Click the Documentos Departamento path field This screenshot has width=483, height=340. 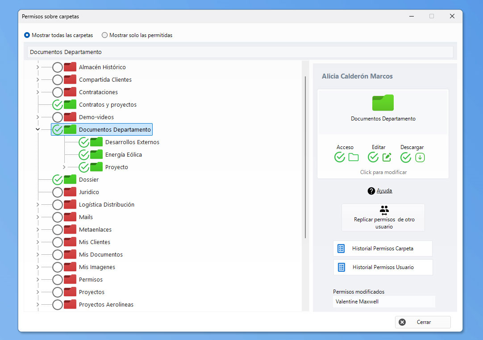point(240,52)
